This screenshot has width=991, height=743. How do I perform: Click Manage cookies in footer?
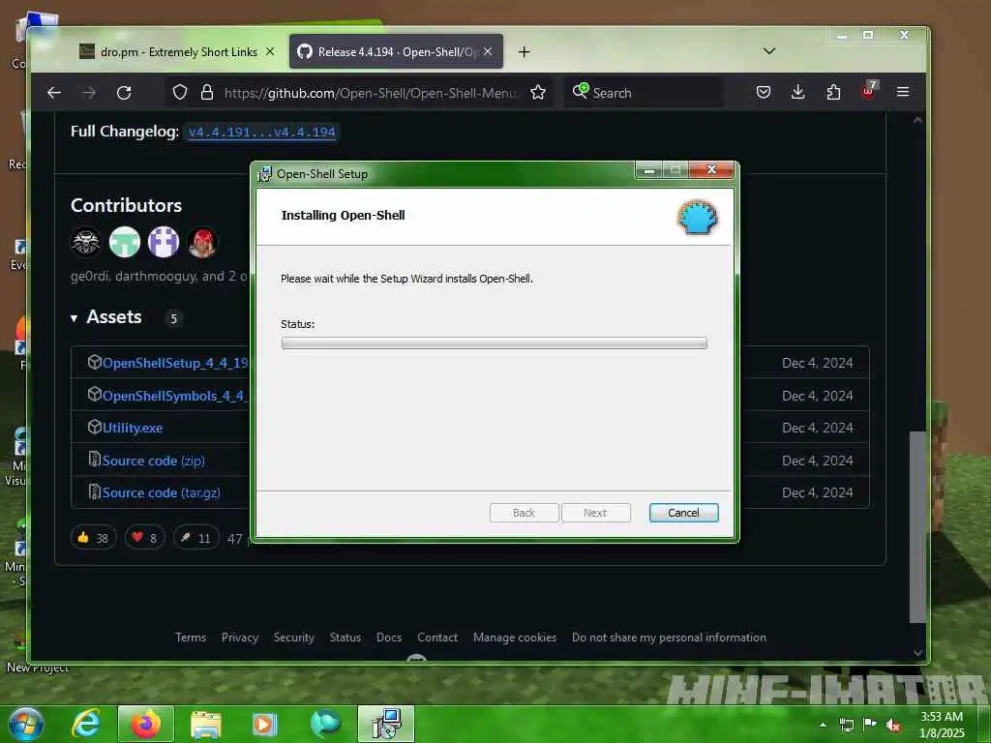tap(515, 638)
